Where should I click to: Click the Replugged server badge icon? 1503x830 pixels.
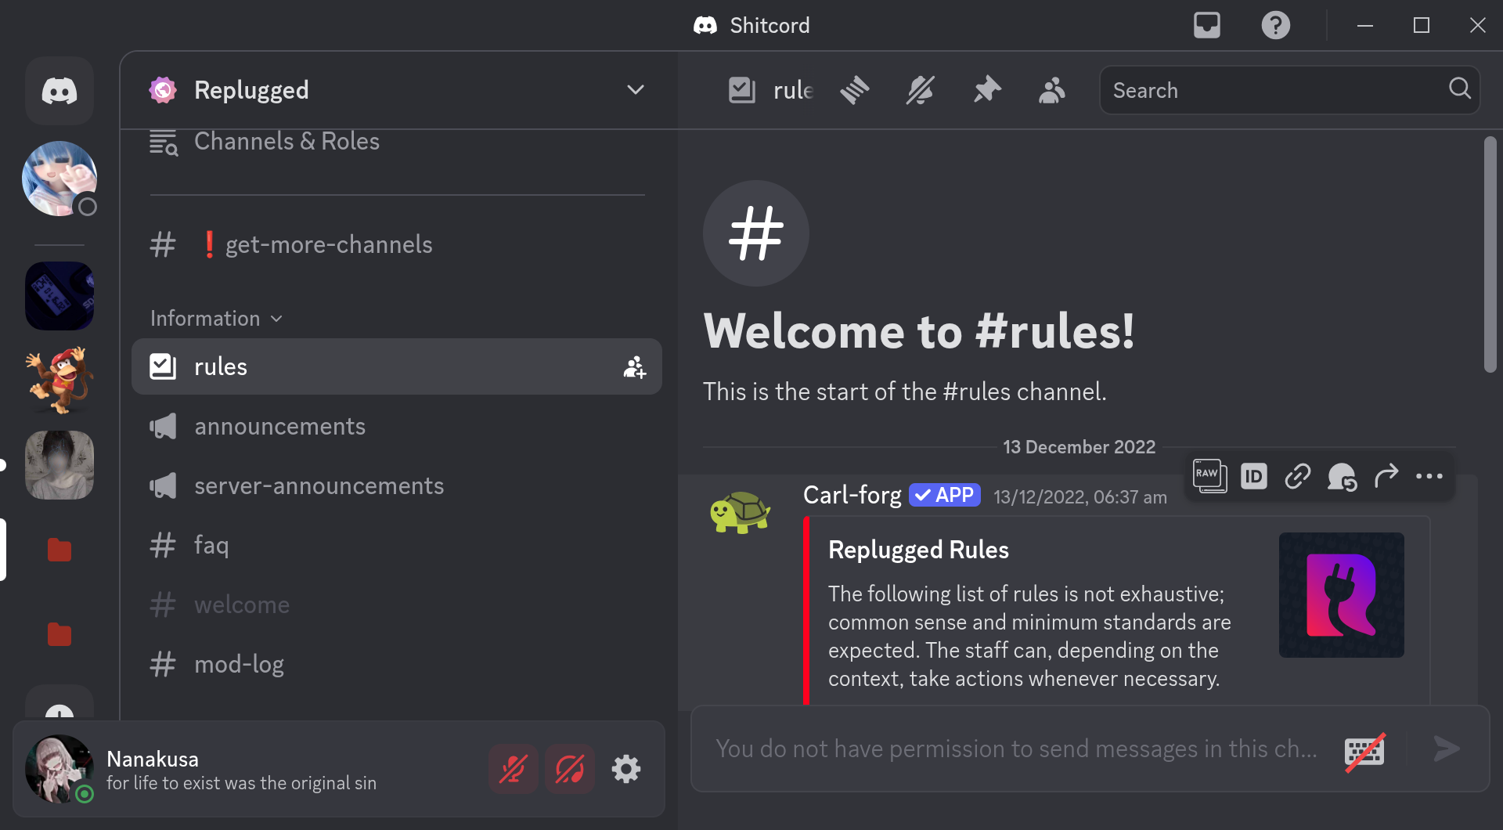(x=163, y=90)
